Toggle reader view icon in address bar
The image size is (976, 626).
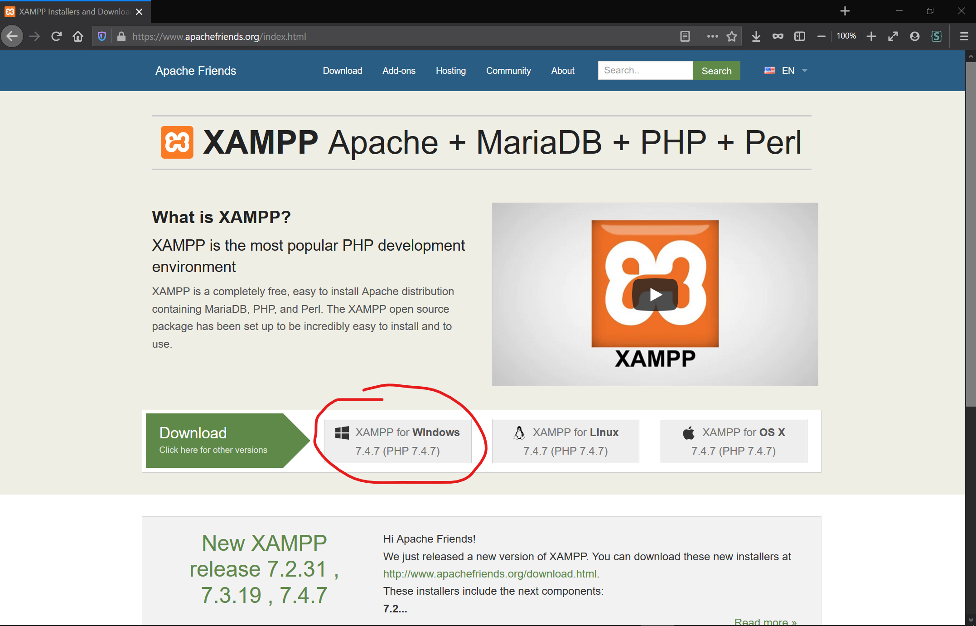[x=685, y=36]
